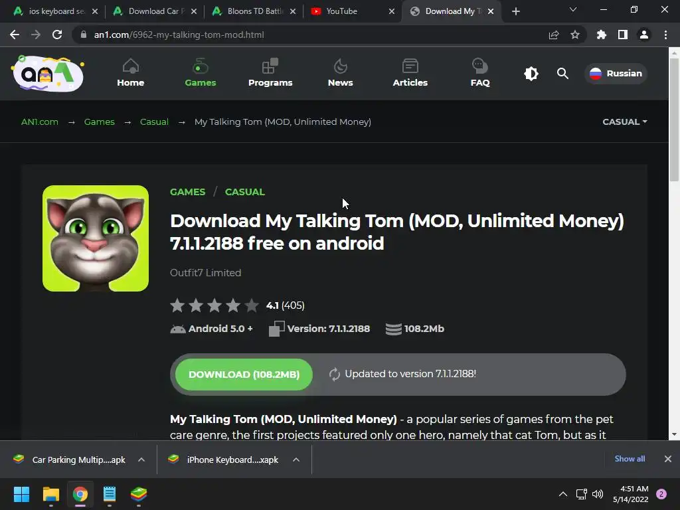Click the page vertical scrollbar thumb
The height and width of the screenshot is (510, 680).
(x=674, y=120)
